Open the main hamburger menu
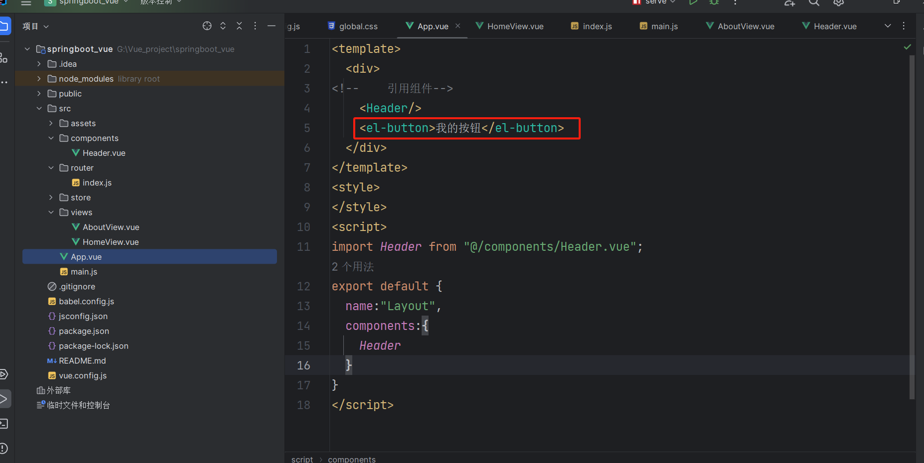The height and width of the screenshot is (463, 924). point(26,2)
